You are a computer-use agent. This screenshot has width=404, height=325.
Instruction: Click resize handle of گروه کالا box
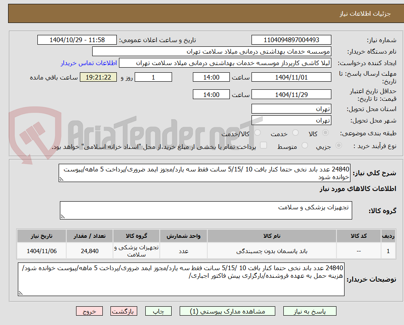pos(62,217)
